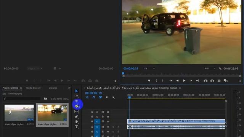Toggle V3 track output eye
Image resolution: width=244 pixels, height=137 pixels.
[108, 112]
